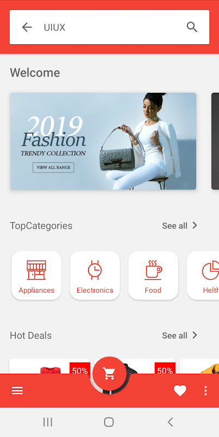Open the three-dot overflow menu
The image size is (219, 437).
(205, 391)
